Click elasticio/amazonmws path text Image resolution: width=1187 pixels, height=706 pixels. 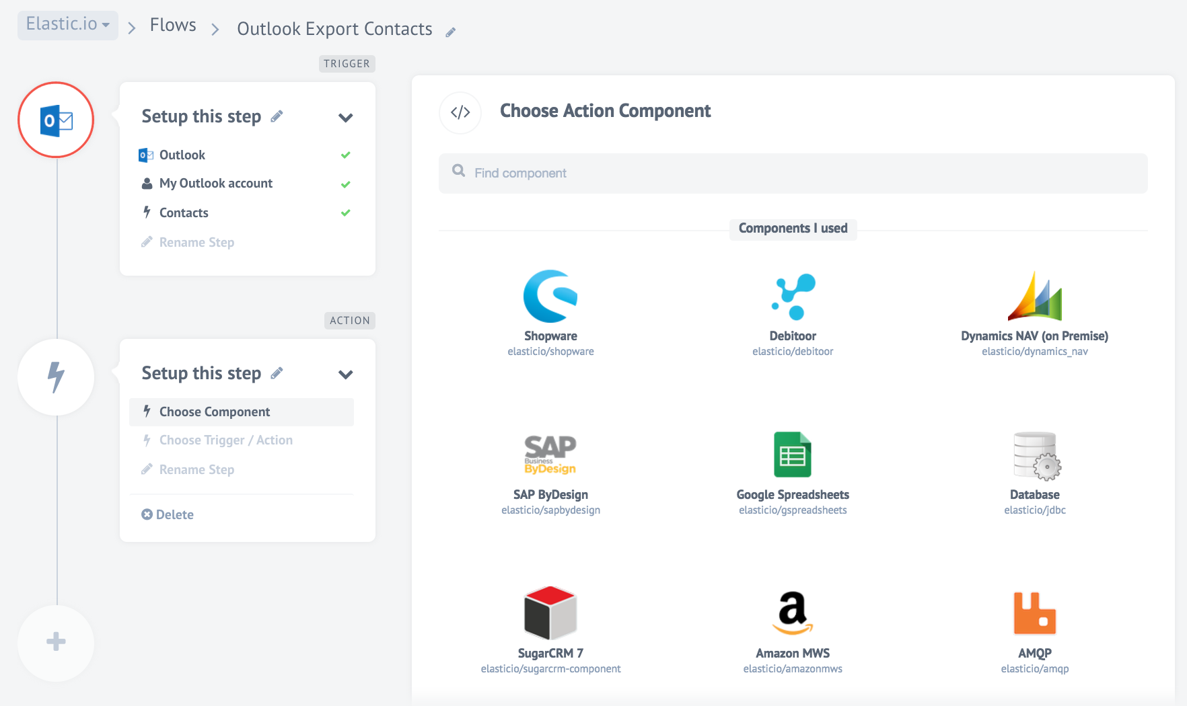pyautogui.click(x=793, y=669)
